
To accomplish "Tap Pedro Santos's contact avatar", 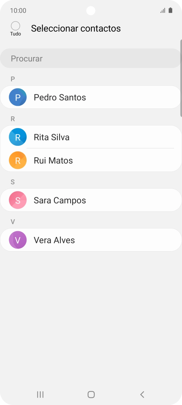I will [x=17, y=97].
